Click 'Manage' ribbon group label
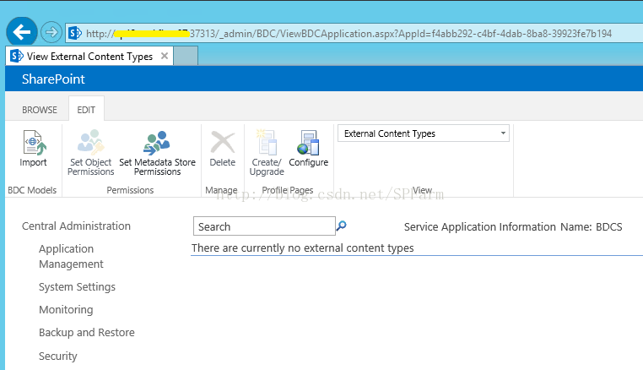The width and height of the screenshot is (643, 370). click(x=221, y=190)
